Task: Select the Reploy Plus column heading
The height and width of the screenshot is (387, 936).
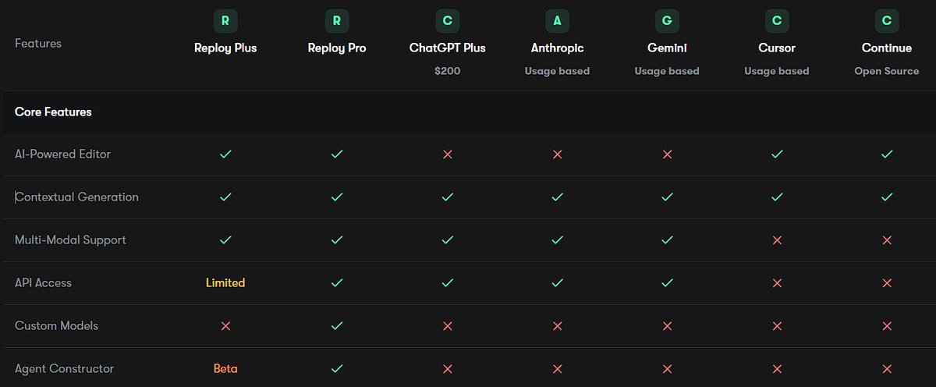Action: point(225,48)
